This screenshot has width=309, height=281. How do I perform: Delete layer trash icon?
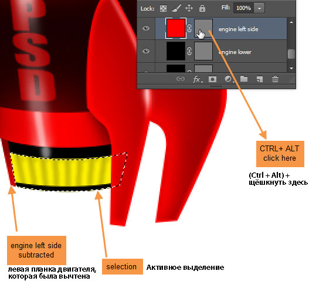[275, 79]
